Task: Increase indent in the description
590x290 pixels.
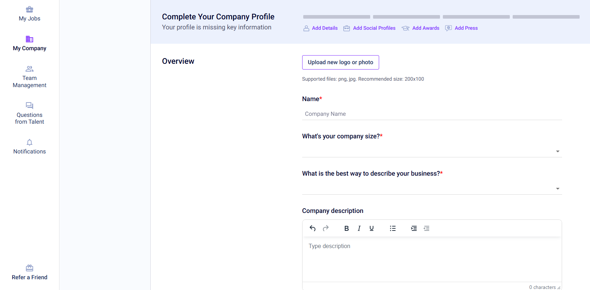Action: pyautogui.click(x=414, y=228)
